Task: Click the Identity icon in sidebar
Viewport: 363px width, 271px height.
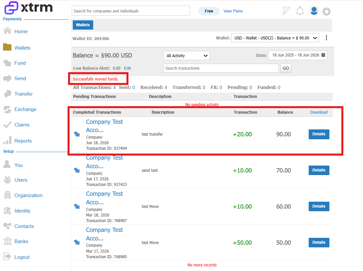Action: [x=7, y=211]
